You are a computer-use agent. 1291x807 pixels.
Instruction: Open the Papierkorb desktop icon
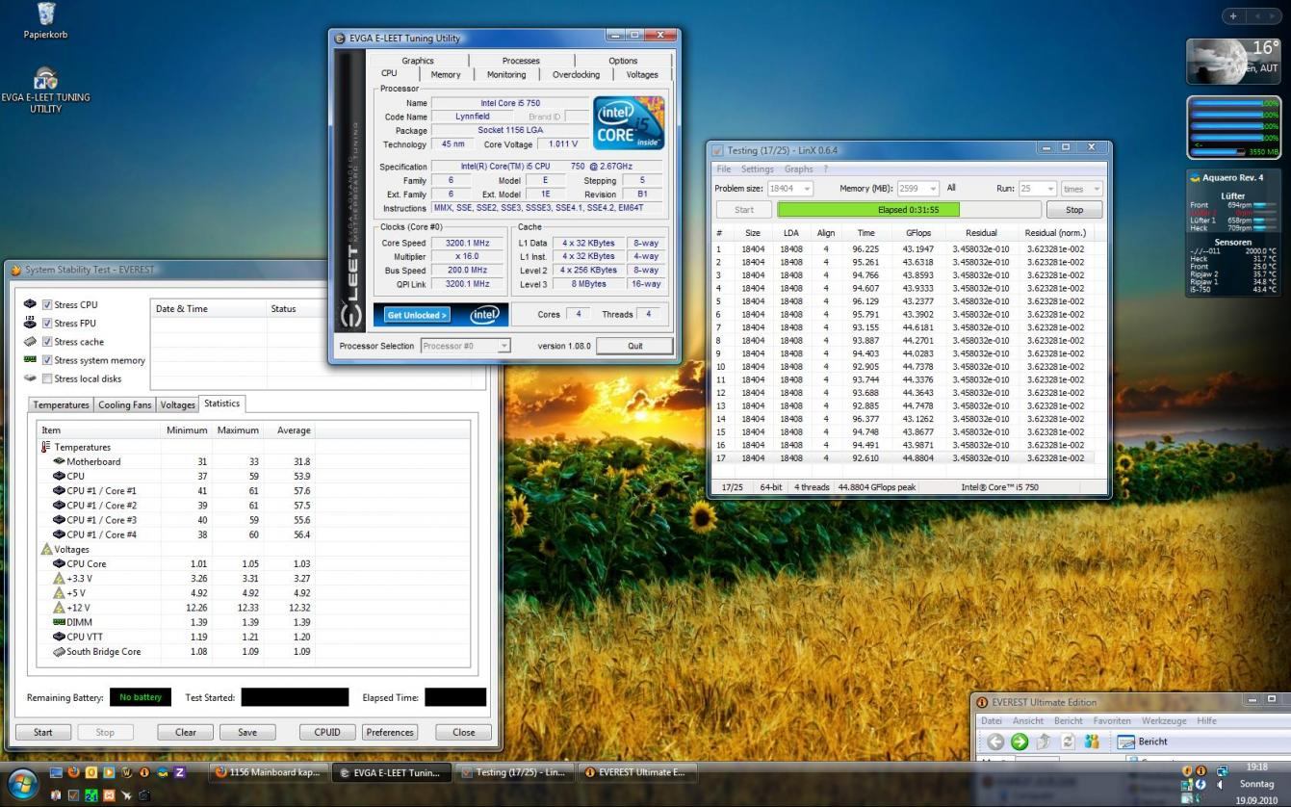(45, 21)
